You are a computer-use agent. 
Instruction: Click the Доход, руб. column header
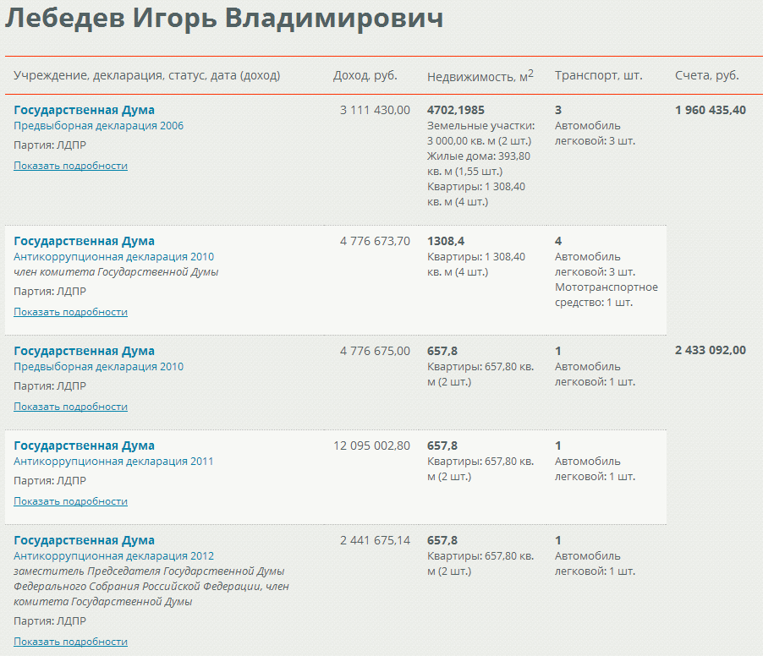365,75
